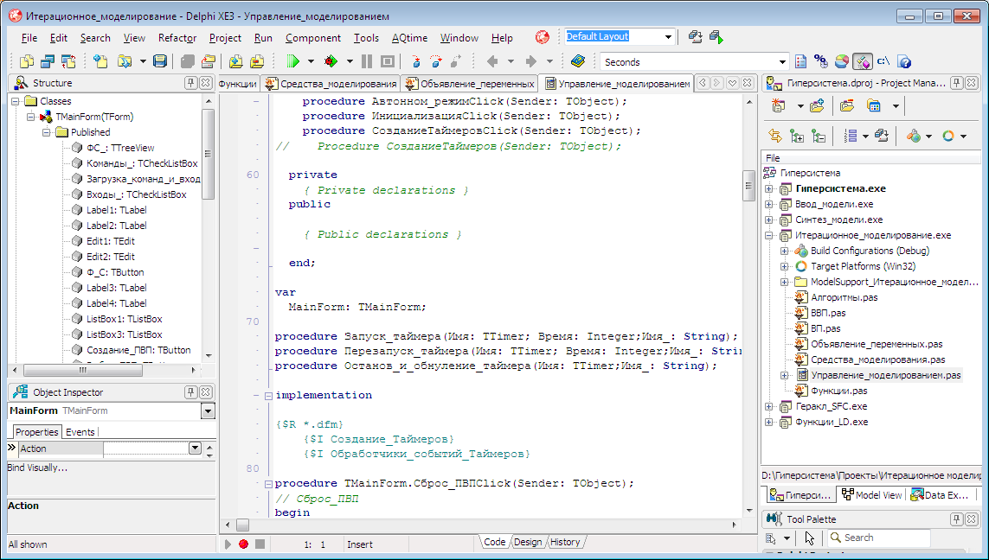The width and height of the screenshot is (989, 560).
Task: Click the Run Without Debugging ladybug icon
Action: (x=331, y=61)
